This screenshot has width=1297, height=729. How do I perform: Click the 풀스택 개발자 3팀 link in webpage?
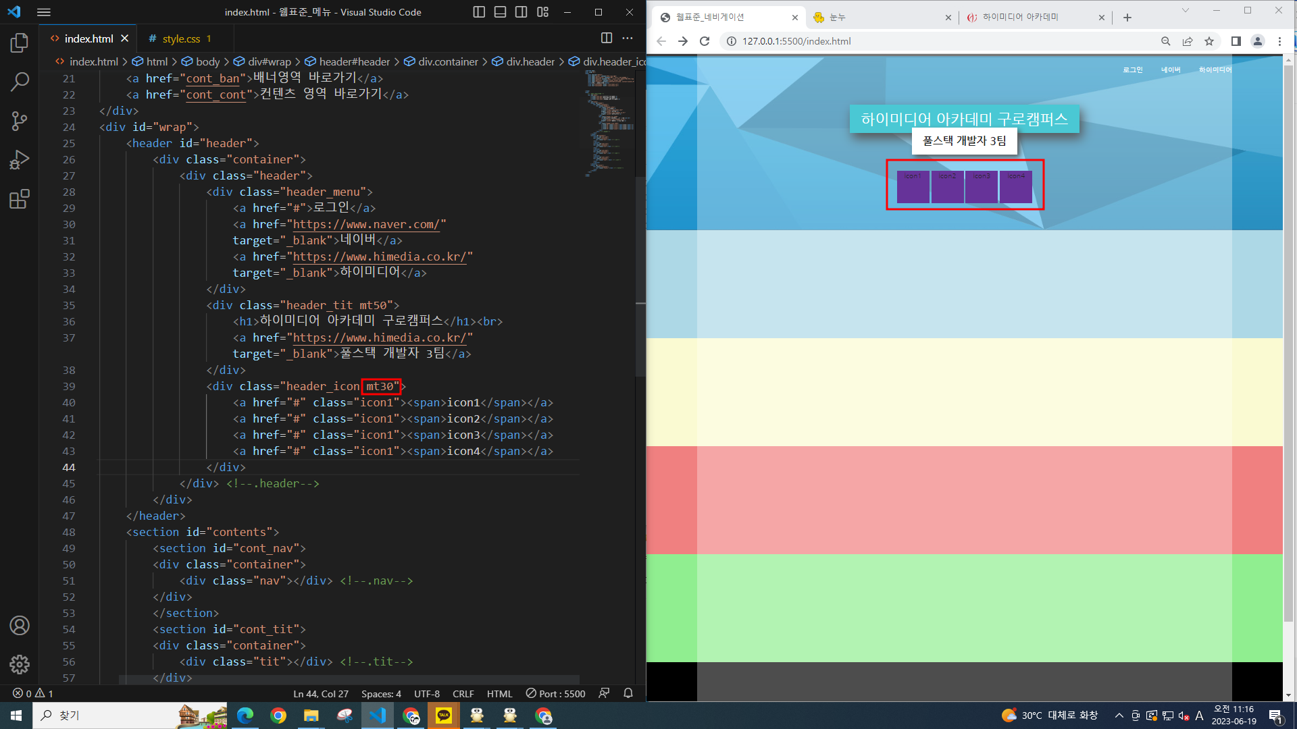pyautogui.click(x=964, y=141)
